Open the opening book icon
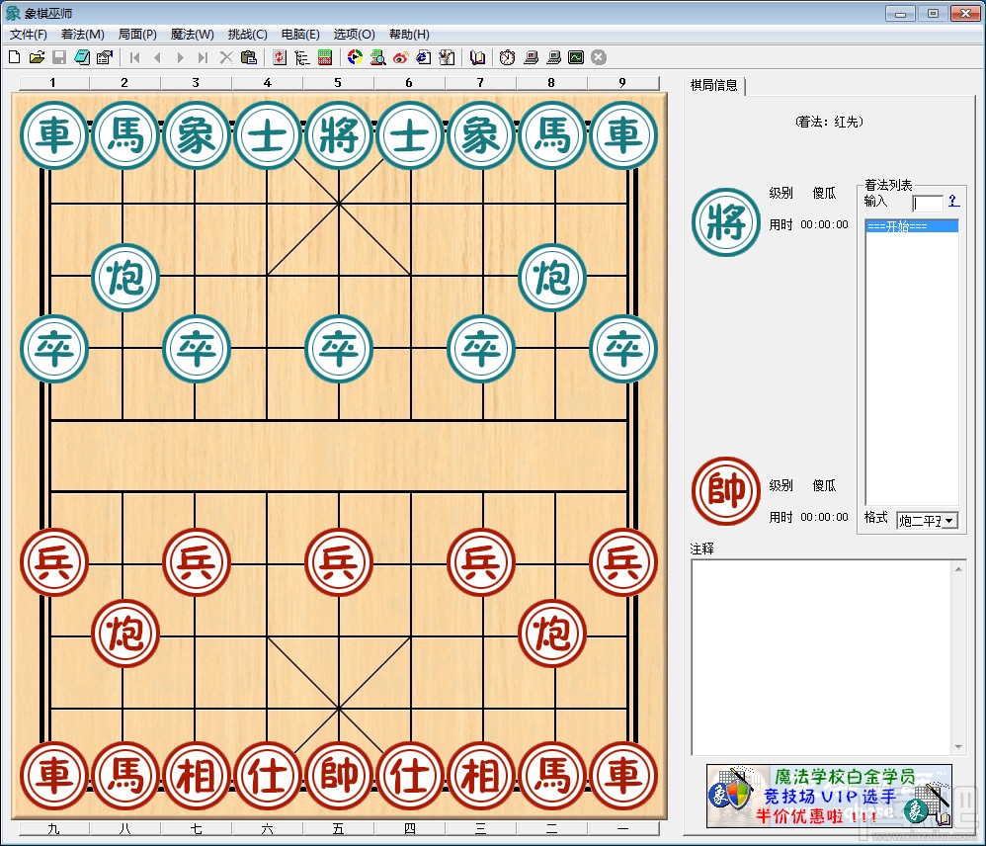 pos(477,58)
